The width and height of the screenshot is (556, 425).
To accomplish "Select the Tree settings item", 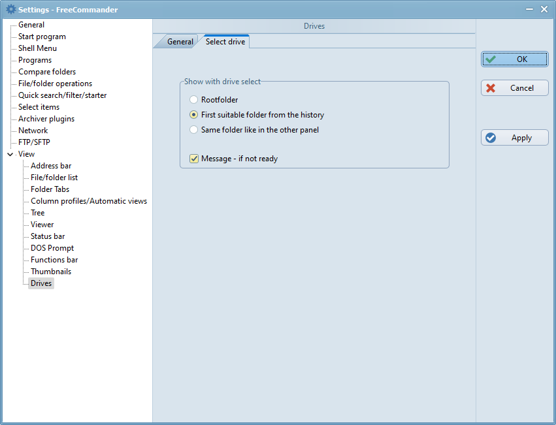I will (x=37, y=213).
